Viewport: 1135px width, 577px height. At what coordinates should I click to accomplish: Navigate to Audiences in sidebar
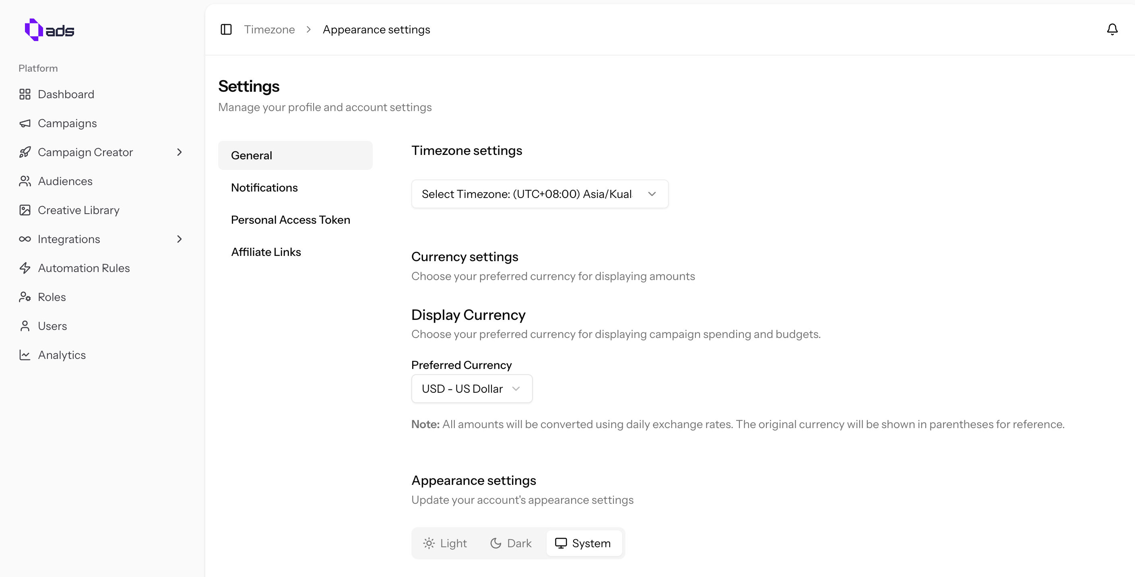point(65,181)
